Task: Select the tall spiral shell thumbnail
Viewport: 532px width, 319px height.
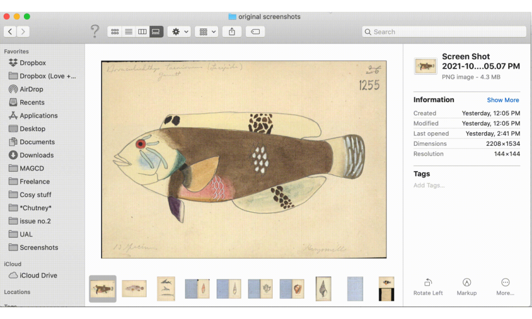Action: tap(323, 289)
